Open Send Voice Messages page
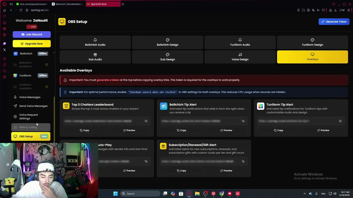 pos(31,106)
